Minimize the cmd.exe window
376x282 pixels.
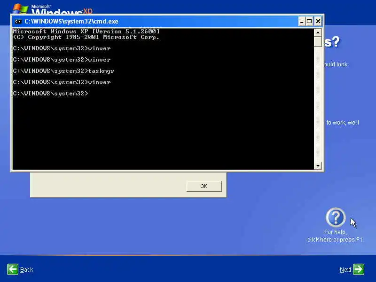point(302,21)
